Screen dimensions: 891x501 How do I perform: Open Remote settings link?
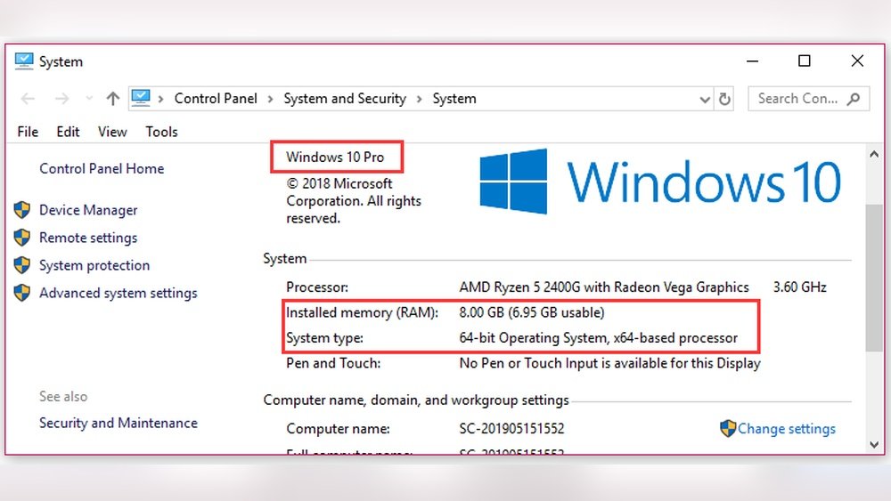(x=88, y=238)
